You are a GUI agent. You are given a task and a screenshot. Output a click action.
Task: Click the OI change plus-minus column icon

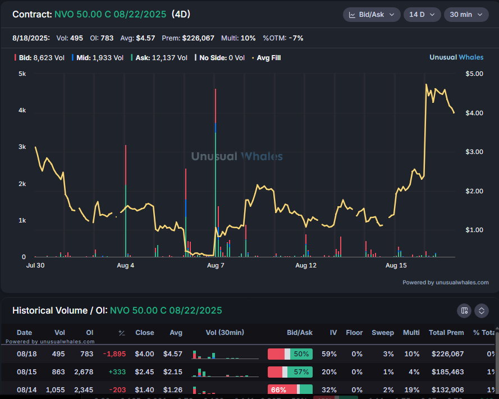122,333
